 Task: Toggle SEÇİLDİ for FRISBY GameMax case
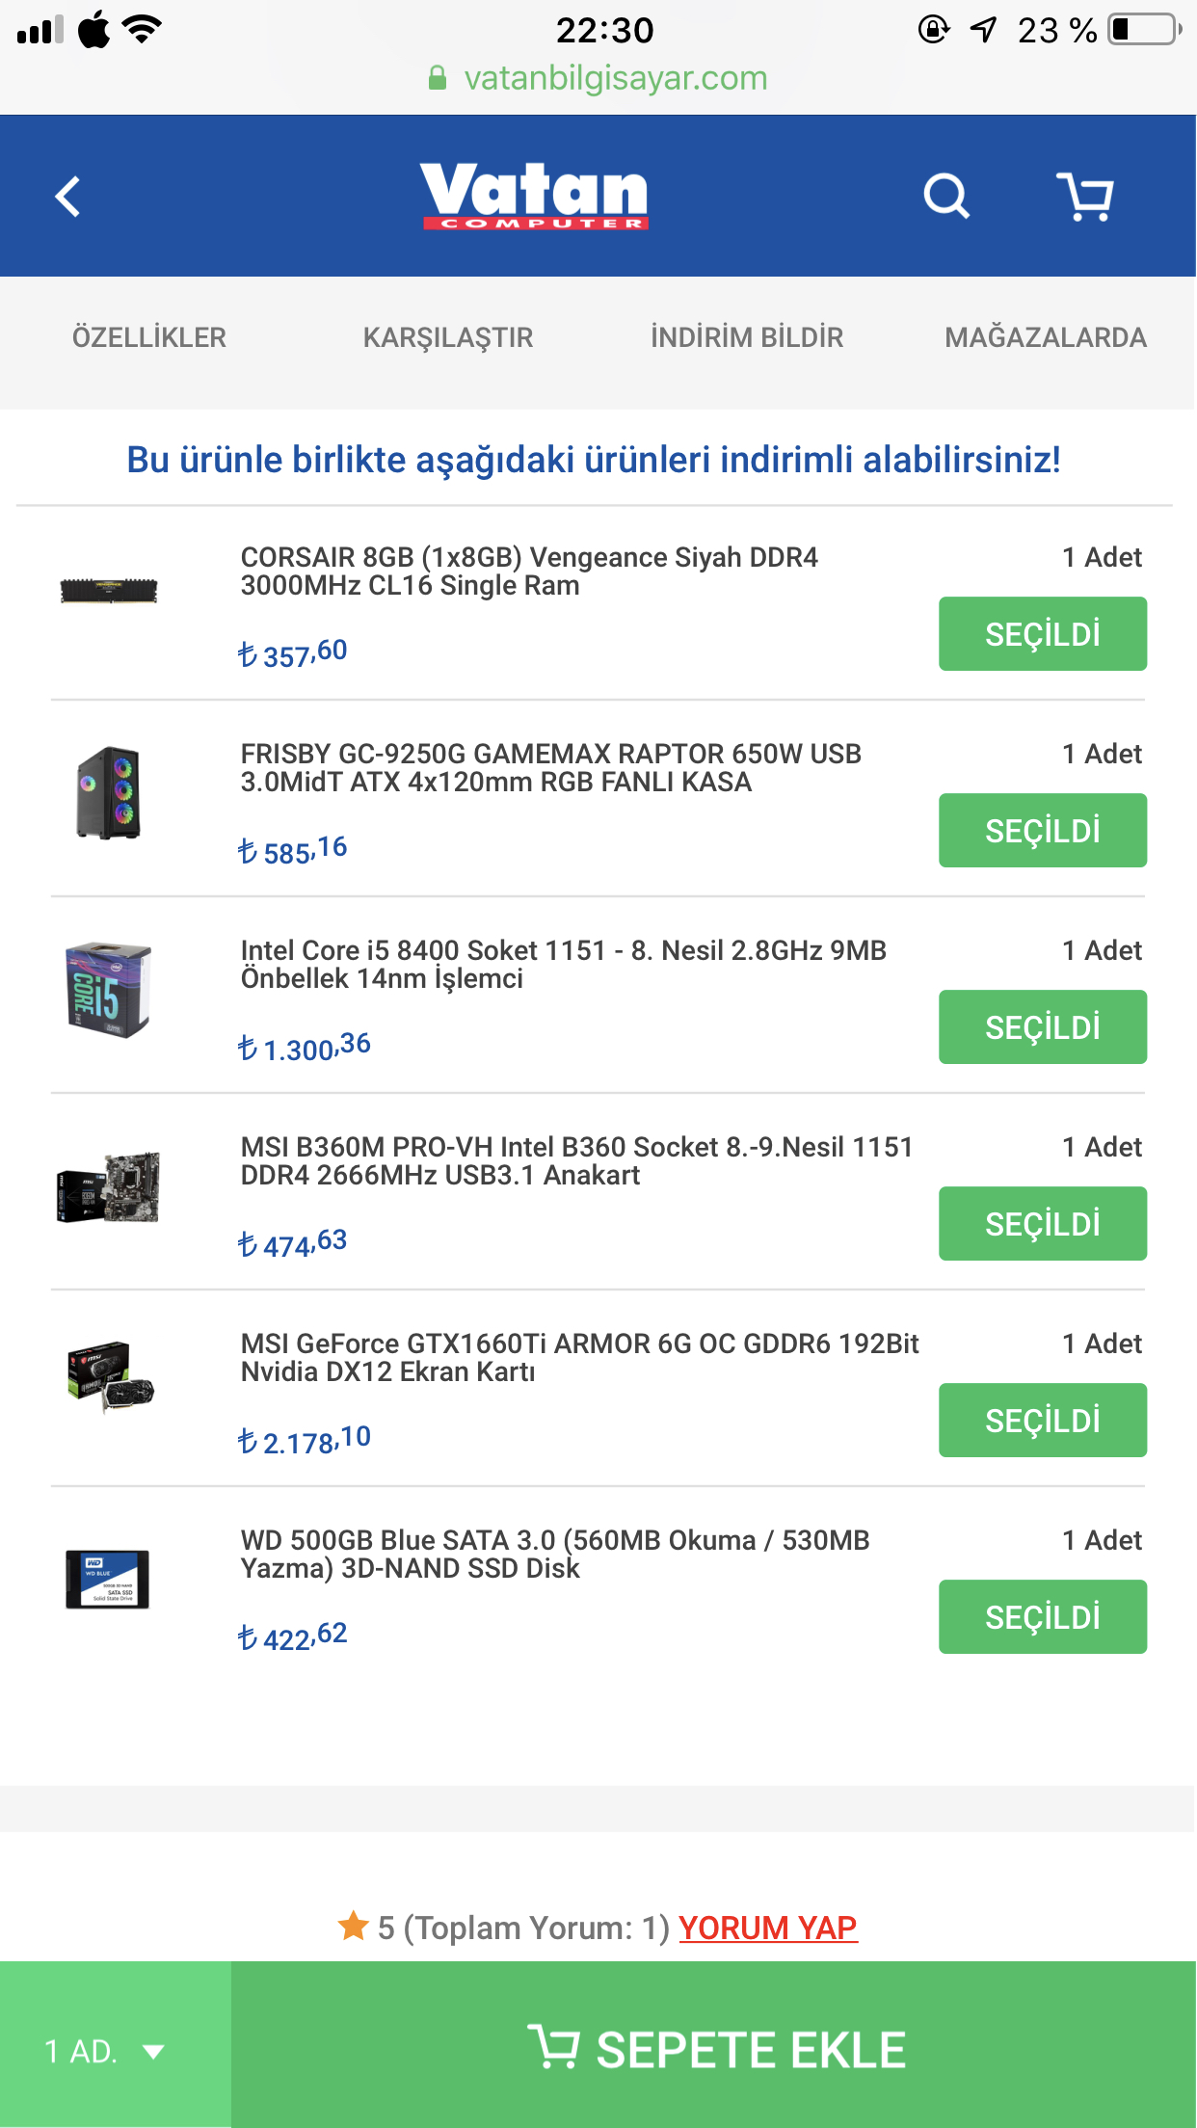(1043, 830)
